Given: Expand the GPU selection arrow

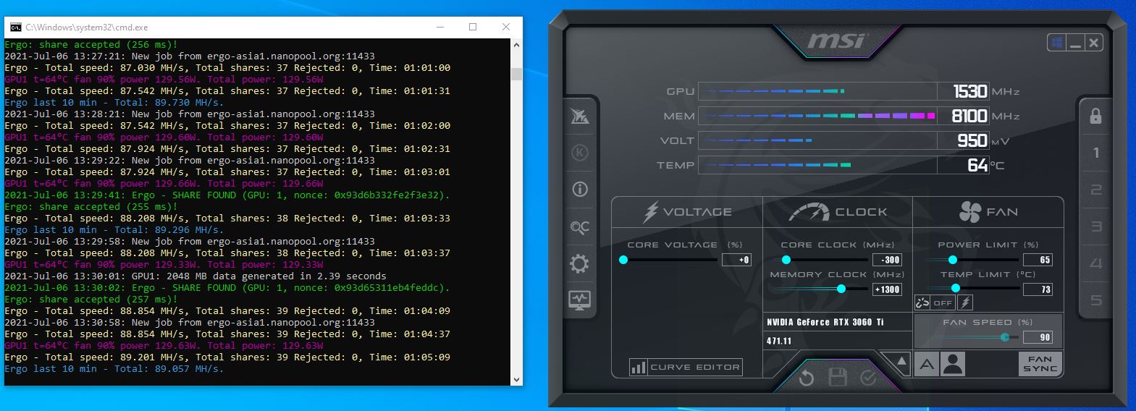Looking at the screenshot, I should coord(901,361).
